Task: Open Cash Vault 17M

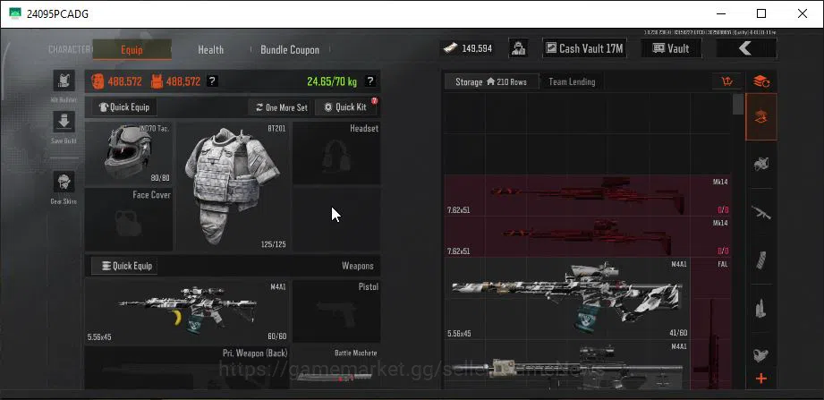Action: pos(584,48)
